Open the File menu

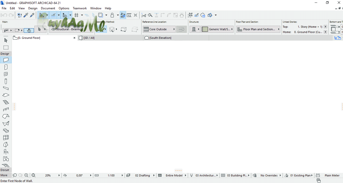[x=4, y=8]
